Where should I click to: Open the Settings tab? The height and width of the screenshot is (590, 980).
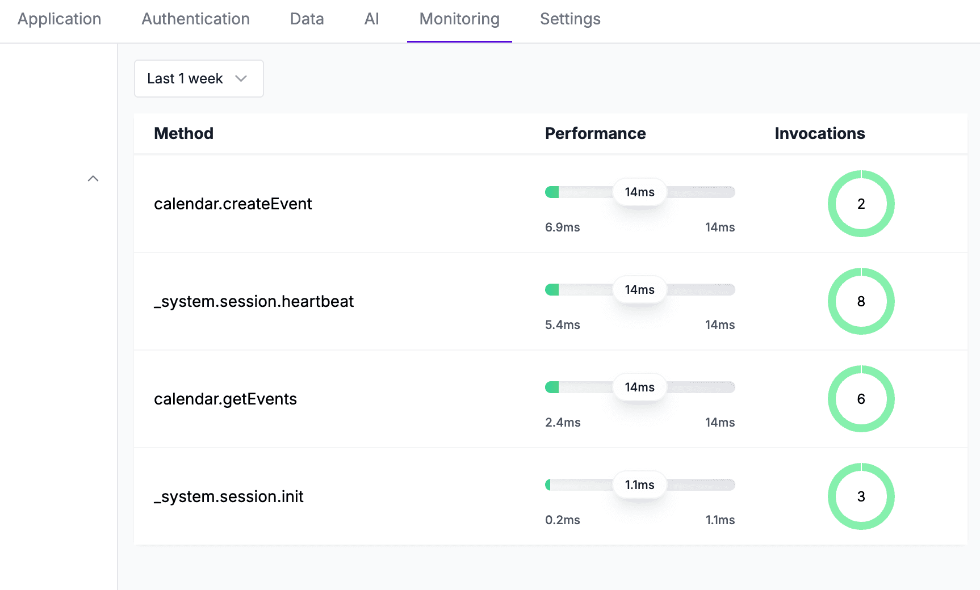click(x=570, y=19)
